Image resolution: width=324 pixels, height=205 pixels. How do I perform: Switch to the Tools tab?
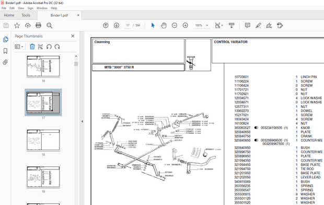tap(26, 15)
